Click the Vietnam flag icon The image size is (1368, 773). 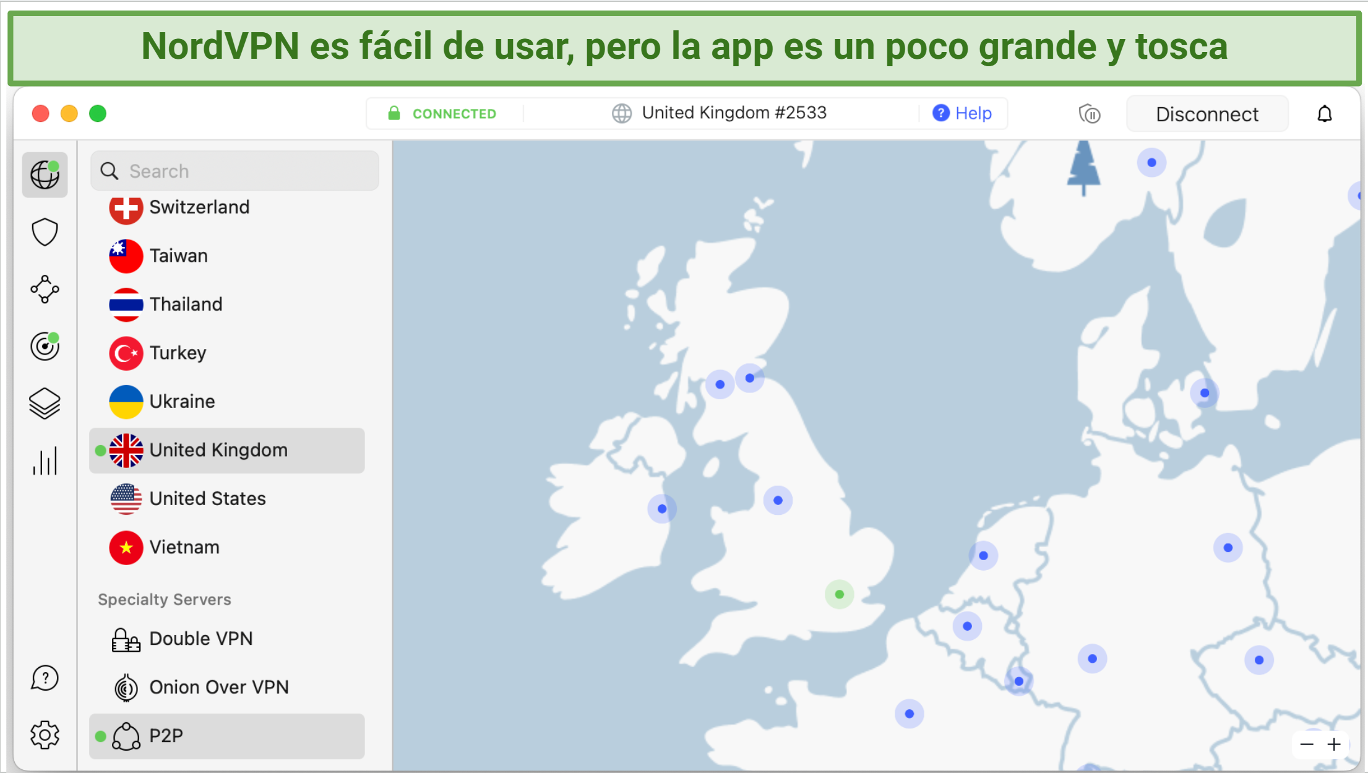click(126, 548)
